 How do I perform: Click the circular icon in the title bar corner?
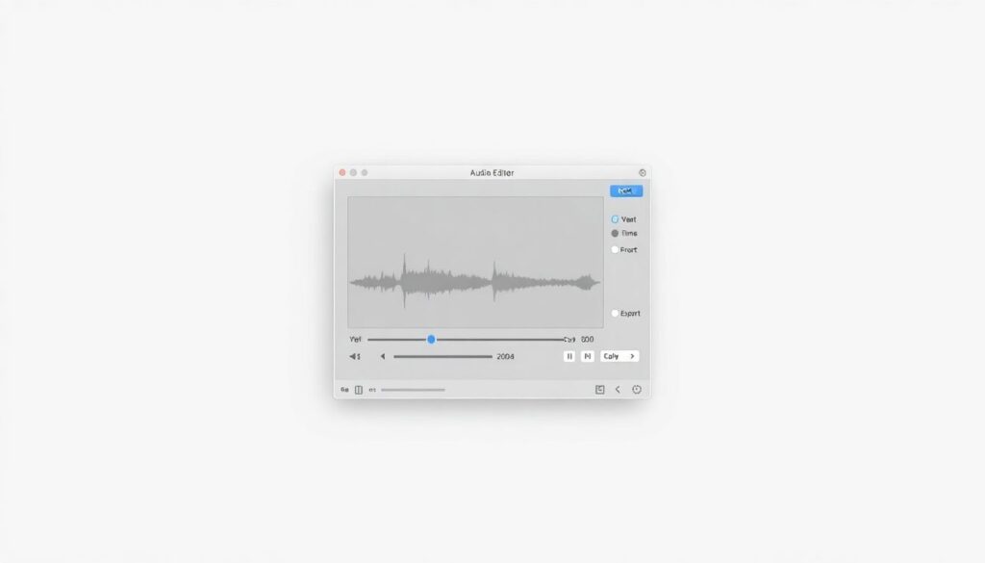click(642, 172)
